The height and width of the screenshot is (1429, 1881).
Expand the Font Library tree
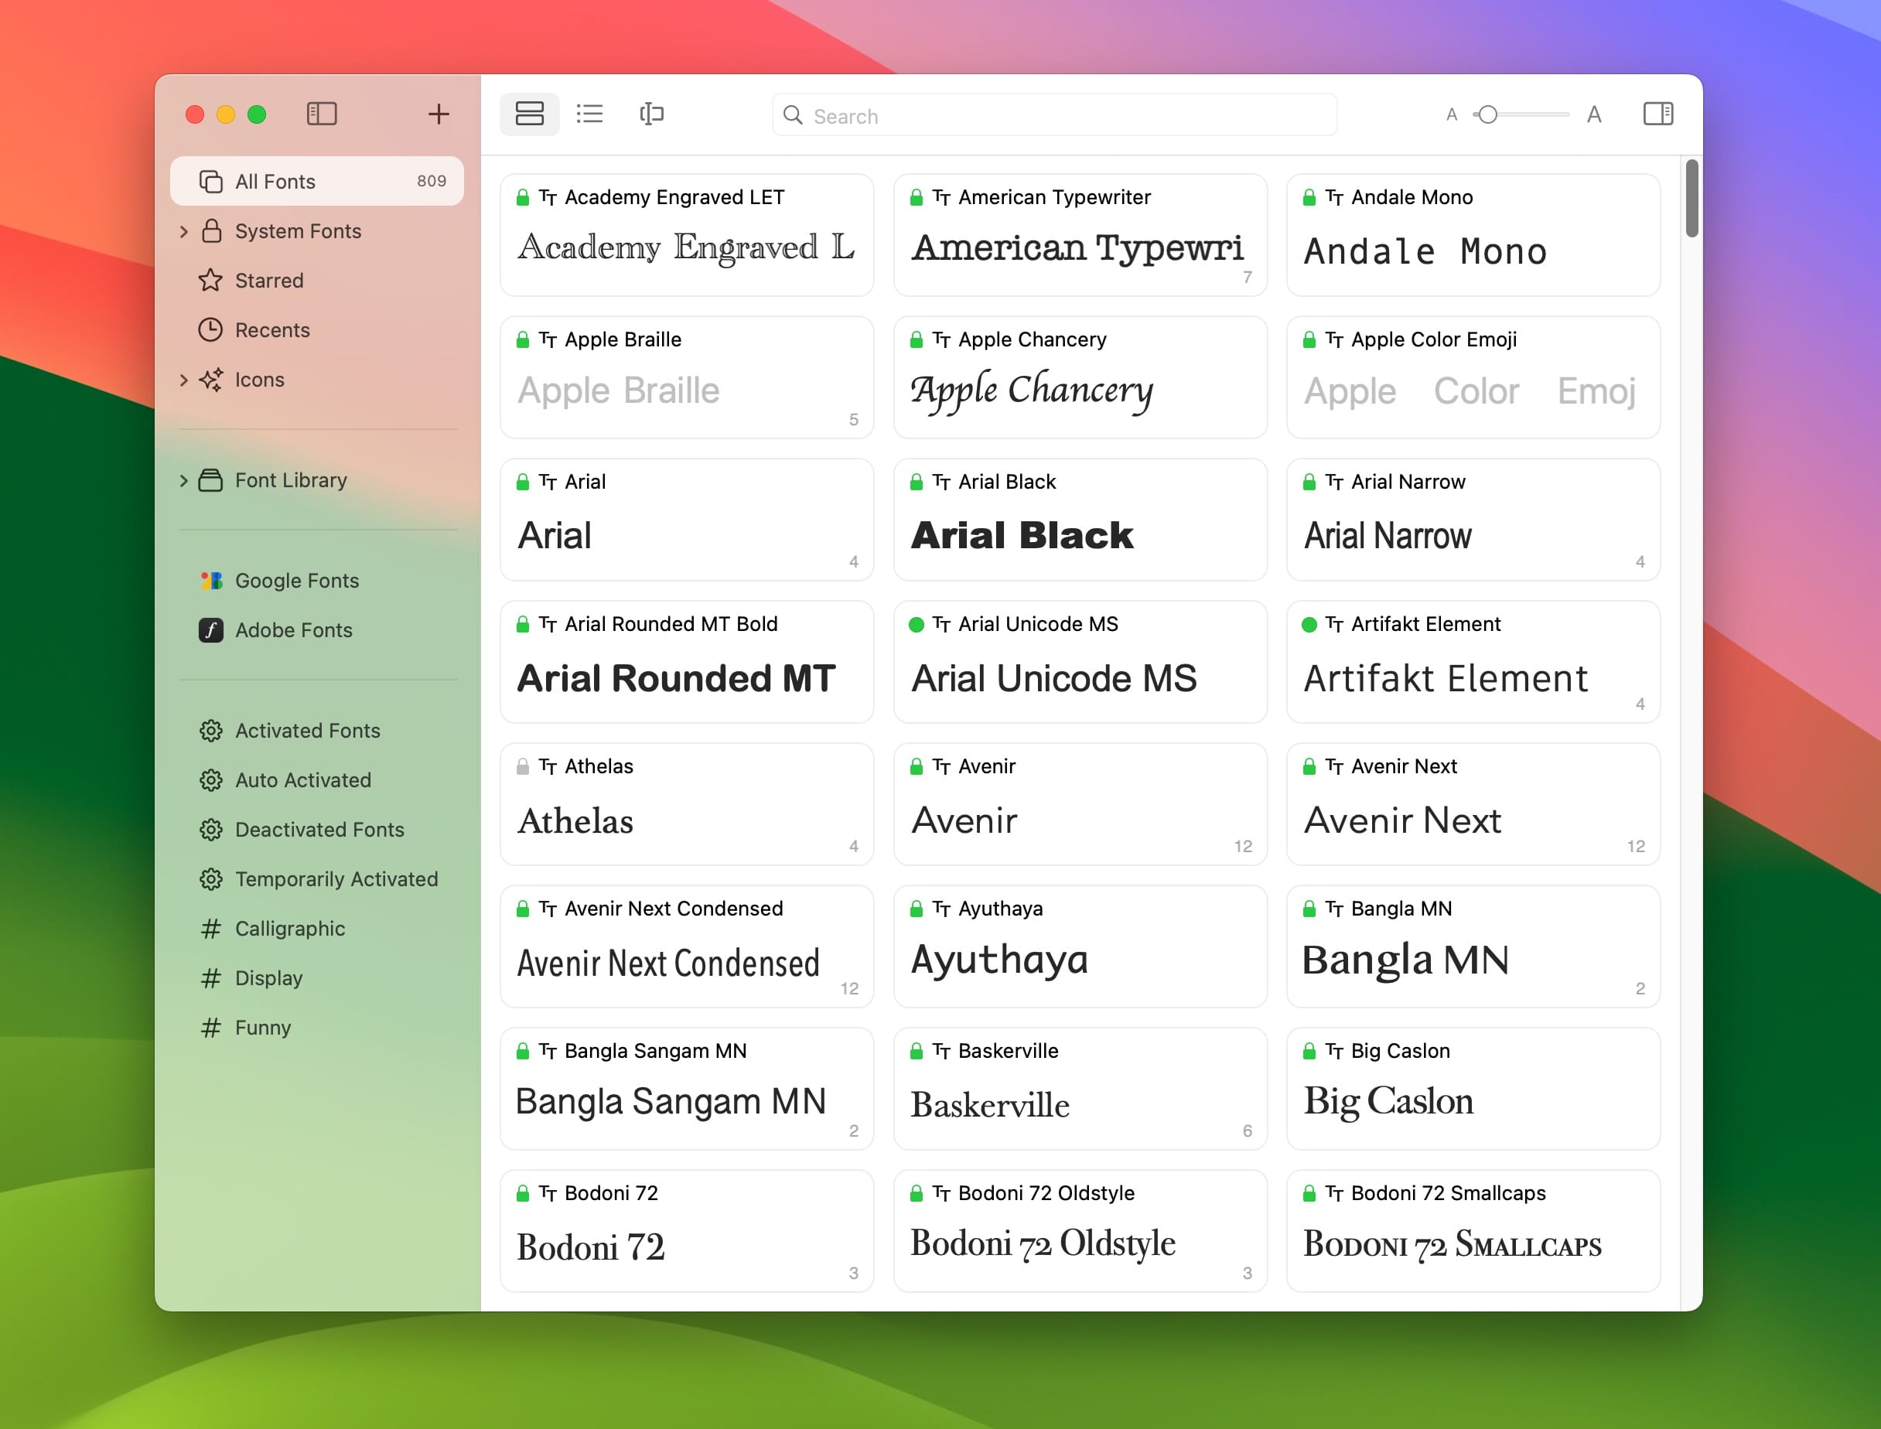point(184,481)
